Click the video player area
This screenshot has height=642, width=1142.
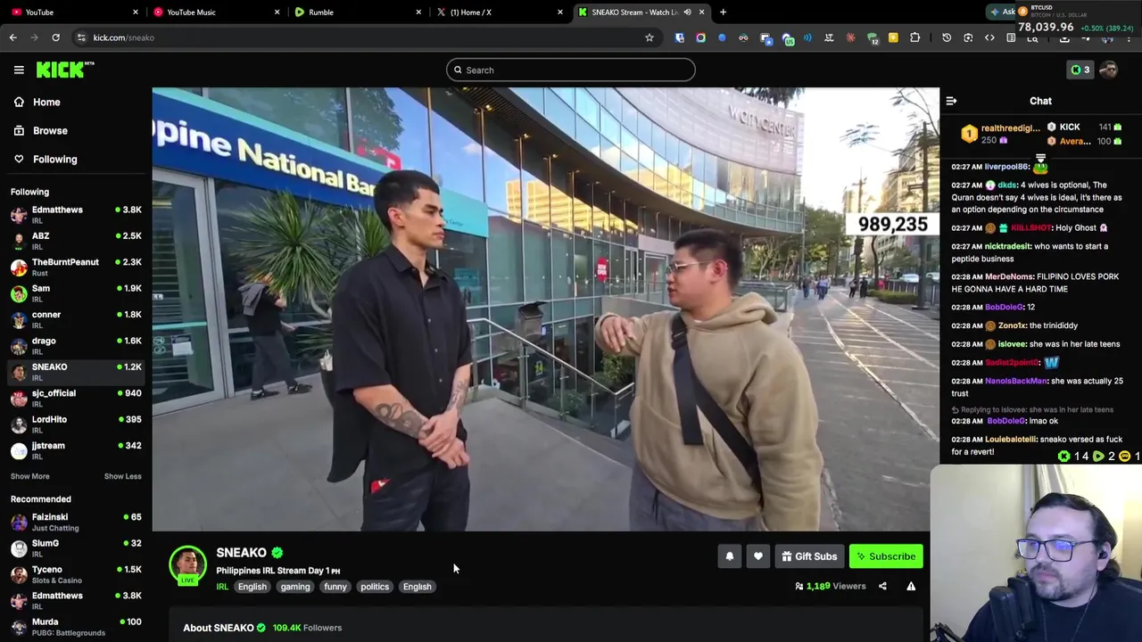(545, 309)
